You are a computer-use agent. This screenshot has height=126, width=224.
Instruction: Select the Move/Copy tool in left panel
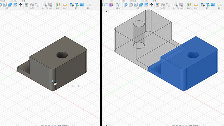click(x=21, y=5)
